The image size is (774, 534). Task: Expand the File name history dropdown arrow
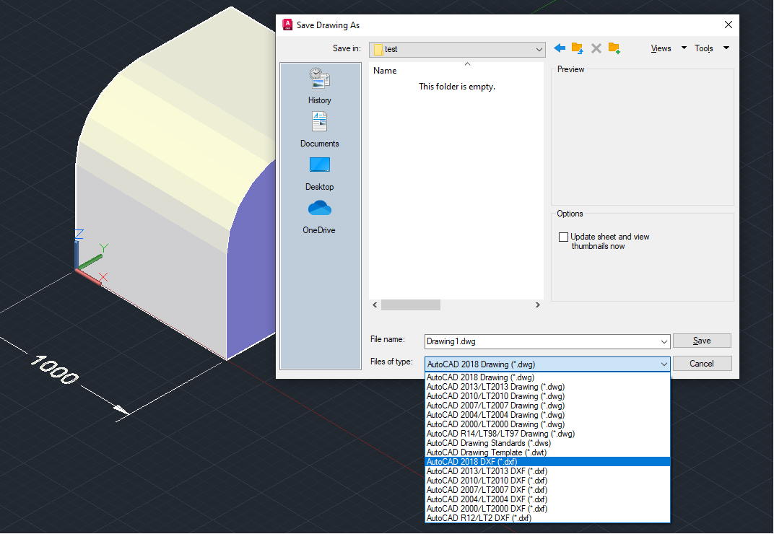[664, 341]
